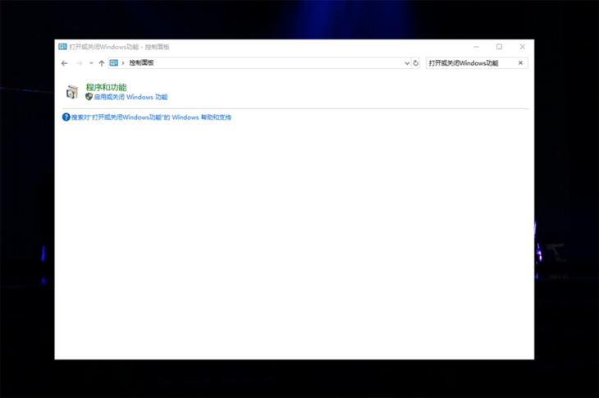Open the 程序和功能 icon
The image size is (599, 398).
72,92
